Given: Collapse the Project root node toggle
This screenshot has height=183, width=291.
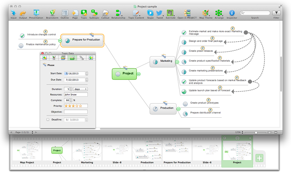Looking at the screenshot, I should 139,74.
